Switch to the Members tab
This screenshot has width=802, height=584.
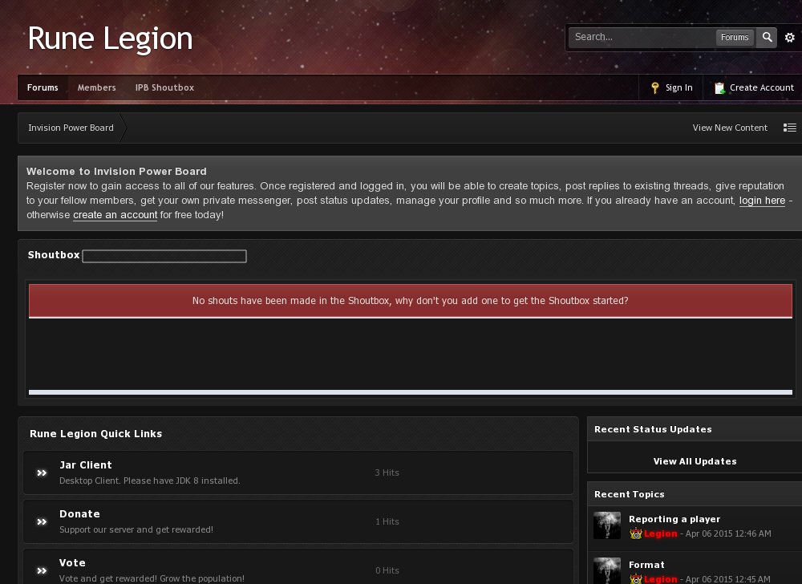pyautogui.click(x=97, y=88)
